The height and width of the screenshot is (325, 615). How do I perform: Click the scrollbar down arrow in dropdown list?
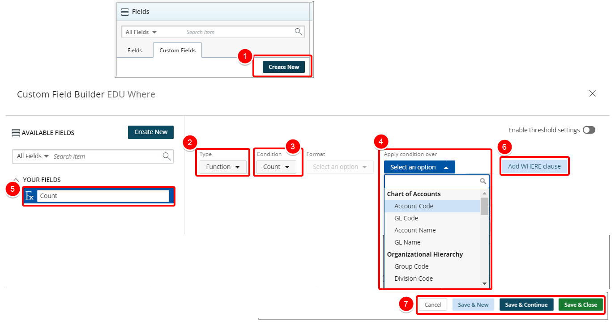[x=484, y=283]
